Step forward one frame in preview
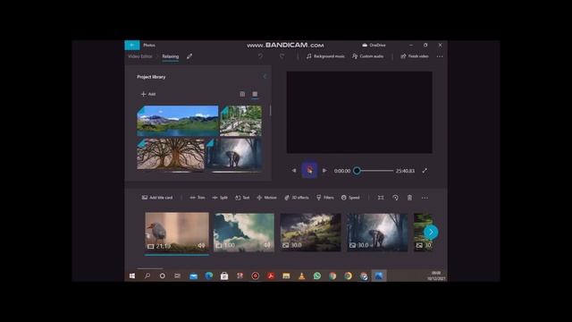Screen dimensions: 572x322 pos(324,171)
